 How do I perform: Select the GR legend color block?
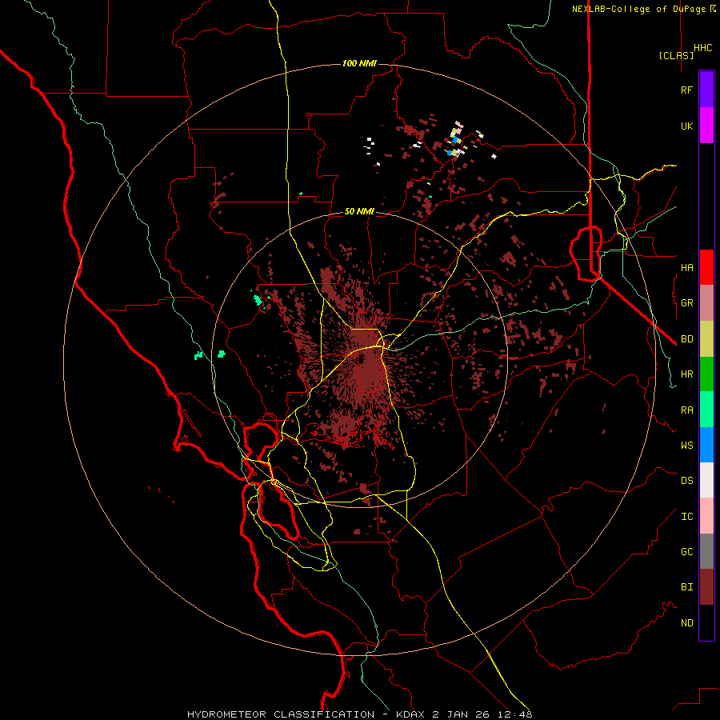(706, 303)
